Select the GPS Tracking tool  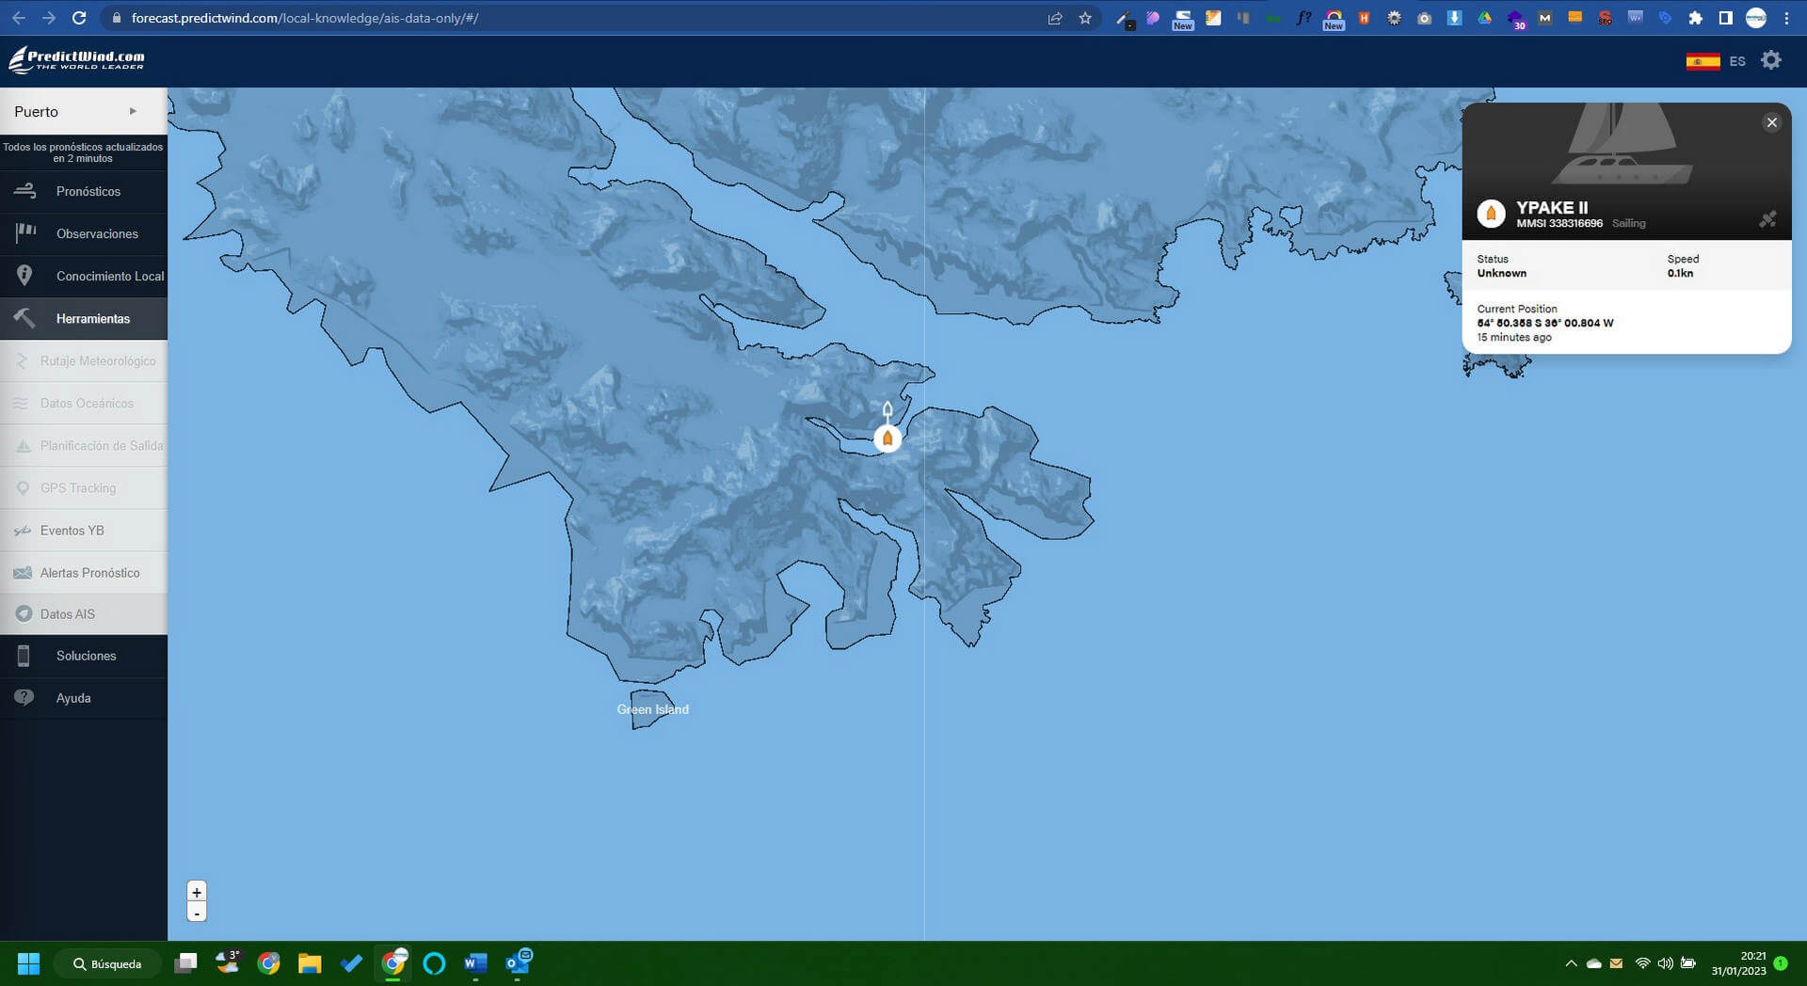coord(77,487)
